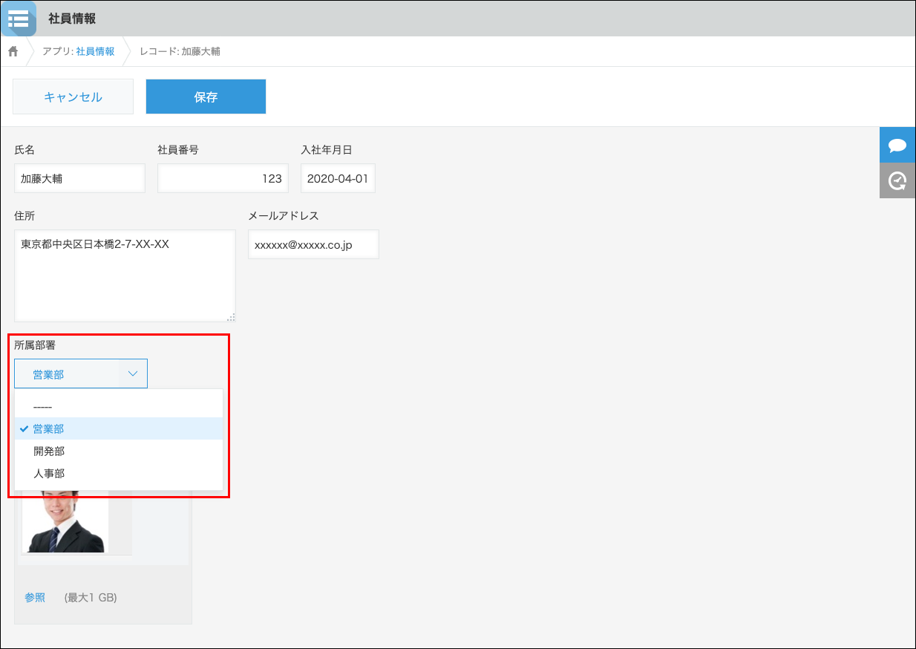Click the chevron arrow of 所属部署 dropdown

[x=133, y=374]
